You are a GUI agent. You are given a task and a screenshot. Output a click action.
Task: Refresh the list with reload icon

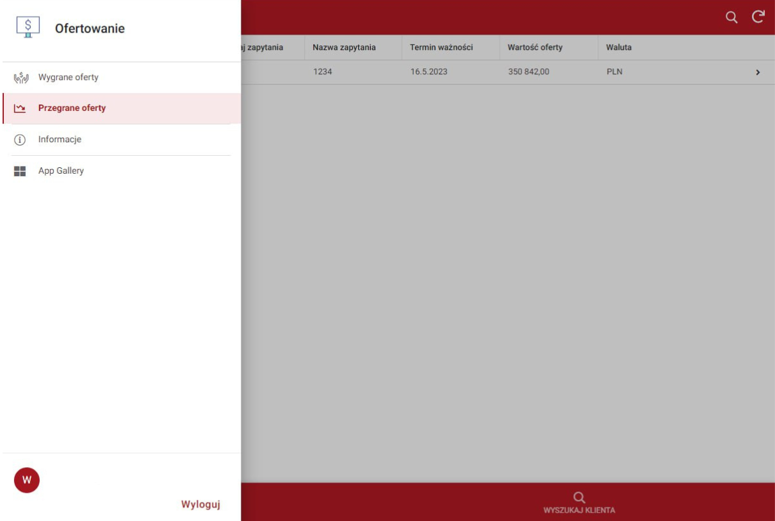[758, 17]
